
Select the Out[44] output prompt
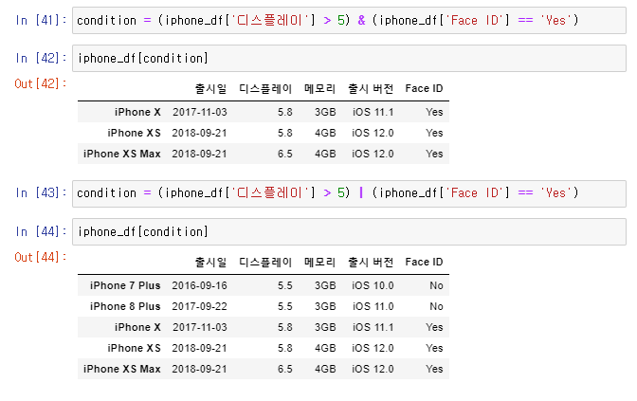40,257
